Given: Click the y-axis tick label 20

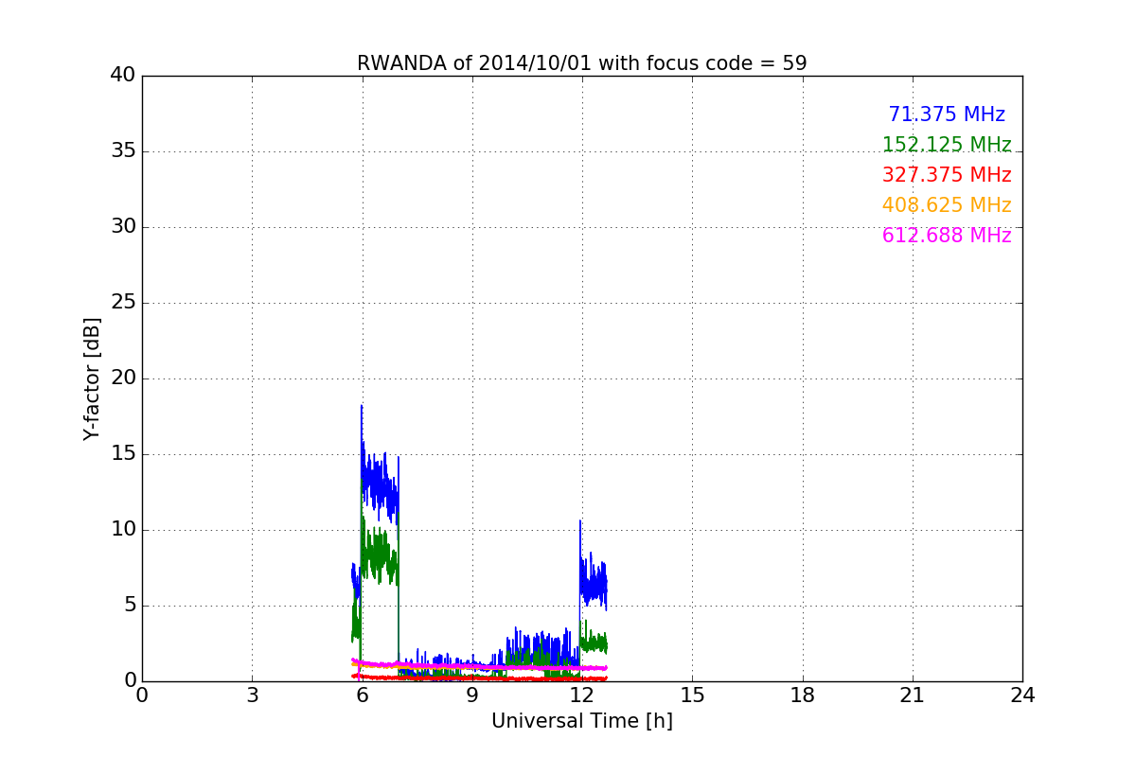Looking at the screenshot, I should point(122,378).
